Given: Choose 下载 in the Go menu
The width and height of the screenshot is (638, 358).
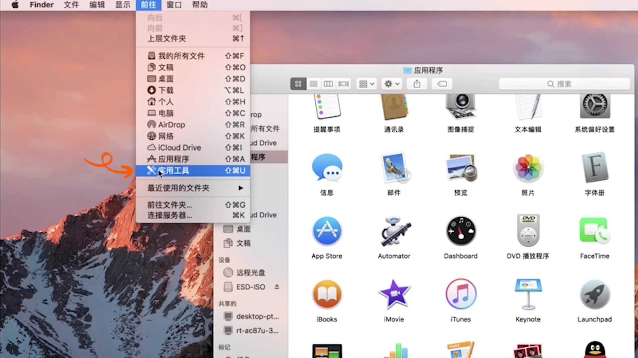Looking at the screenshot, I should pos(193,90).
